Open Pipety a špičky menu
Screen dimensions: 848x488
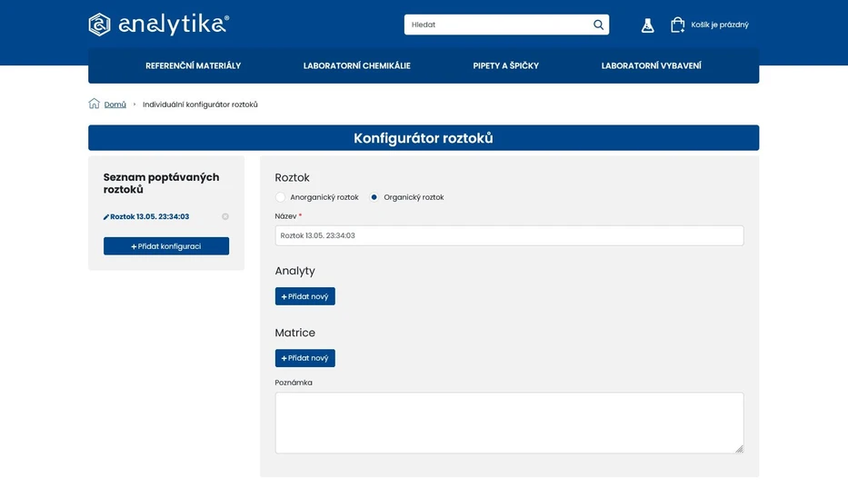coord(505,65)
